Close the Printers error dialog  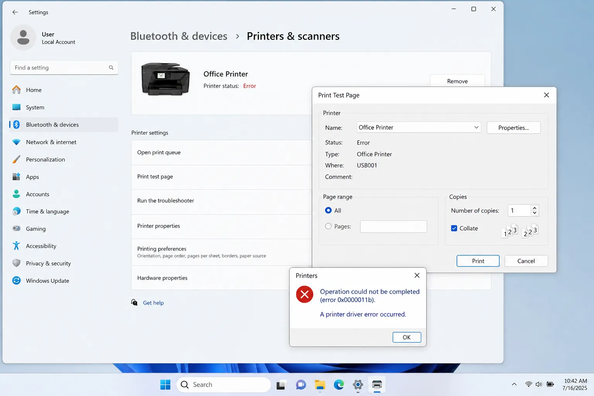click(417, 275)
